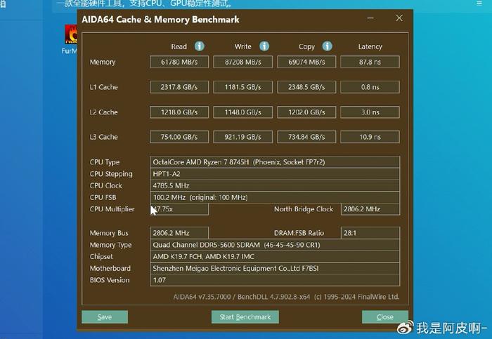Click the AIDA64 version footer text
The width and height of the screenshot is (492, 339).
(286, 297)
